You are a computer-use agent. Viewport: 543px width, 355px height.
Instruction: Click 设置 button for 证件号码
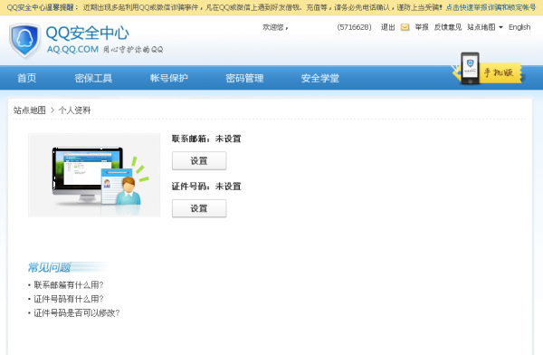(199, 208)
